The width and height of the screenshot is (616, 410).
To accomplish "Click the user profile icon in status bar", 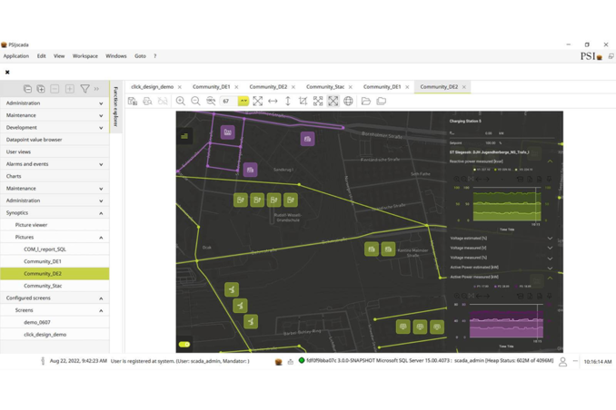I will [x=562, y=361].
